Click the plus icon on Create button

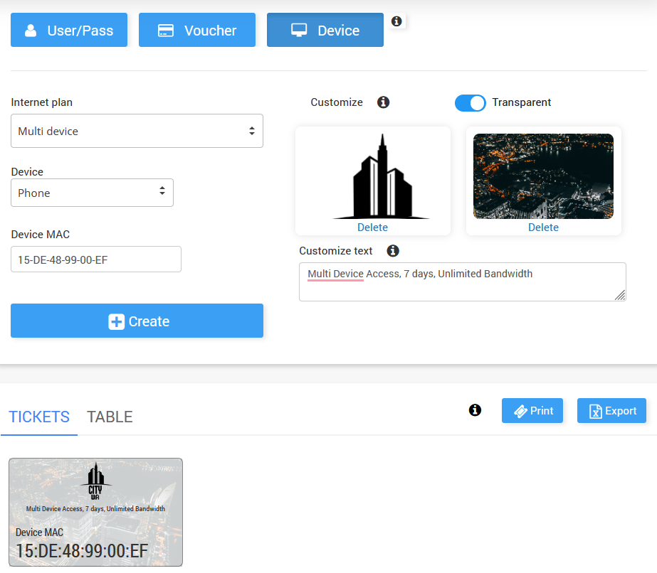(116, 321)
